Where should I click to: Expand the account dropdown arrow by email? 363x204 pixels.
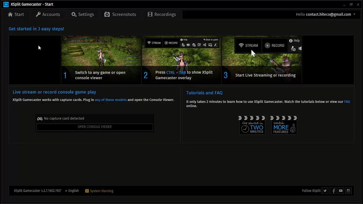click(354, 14)
